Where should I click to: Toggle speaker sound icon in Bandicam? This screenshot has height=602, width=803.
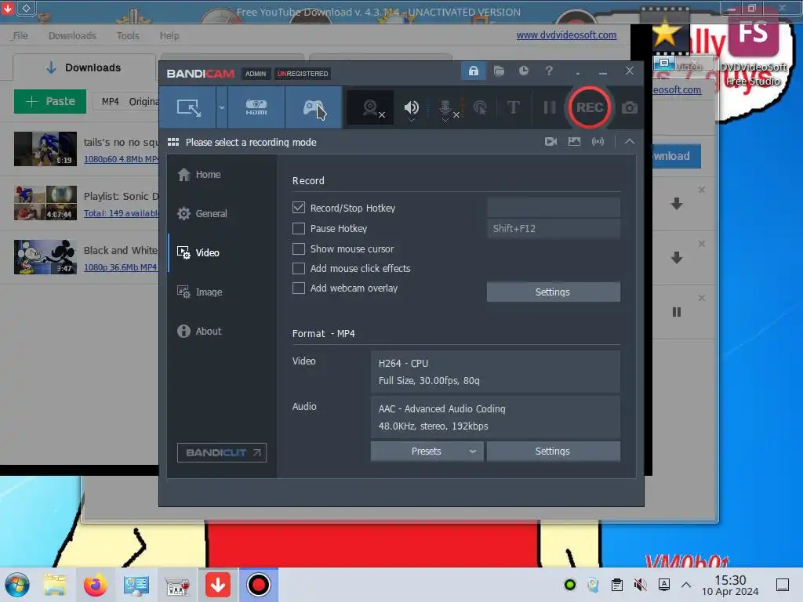pos(411,108)
